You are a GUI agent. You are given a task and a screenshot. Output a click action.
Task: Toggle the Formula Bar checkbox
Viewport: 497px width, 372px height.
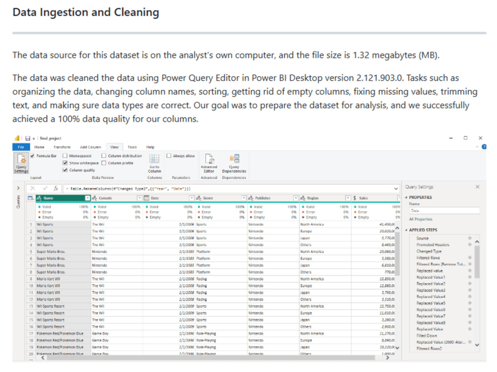point(32,156)
